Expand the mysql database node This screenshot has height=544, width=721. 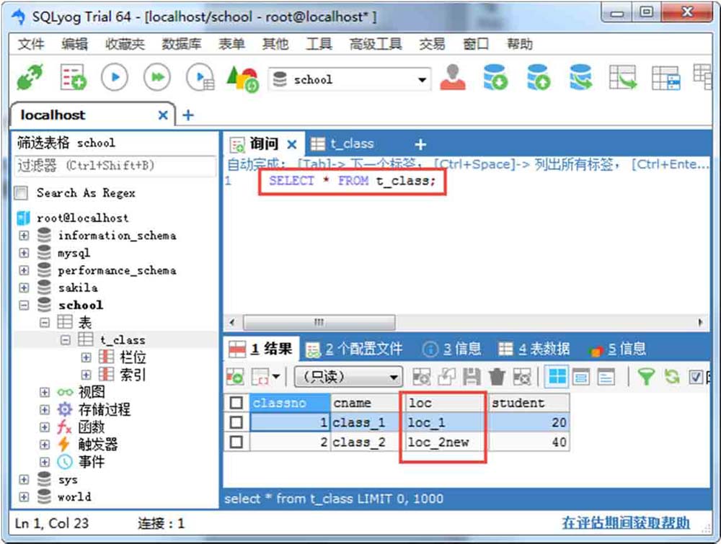click(24, 253)
